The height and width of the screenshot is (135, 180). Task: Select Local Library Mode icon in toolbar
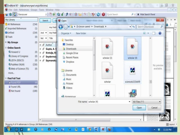(x=6, y=14)
